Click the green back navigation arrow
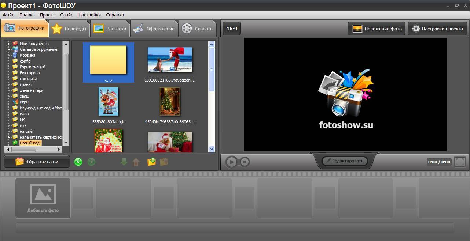This screenshot has height=241, width=470. (x=78, y=162)
